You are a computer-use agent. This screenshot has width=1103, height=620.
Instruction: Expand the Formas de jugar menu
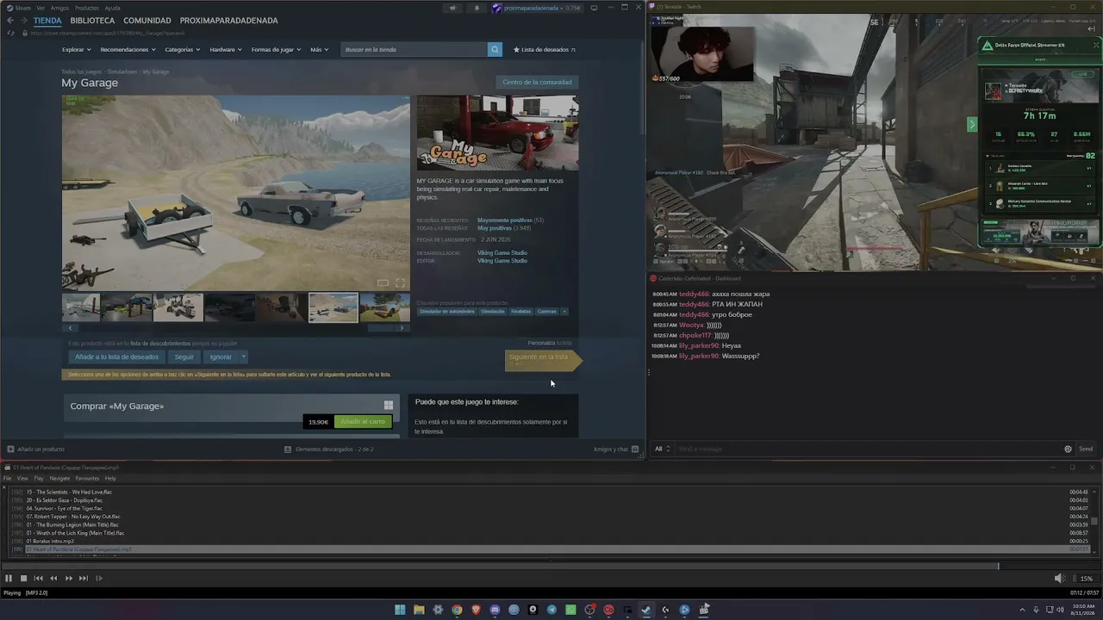pyautogui.click(x=276, y=50)
